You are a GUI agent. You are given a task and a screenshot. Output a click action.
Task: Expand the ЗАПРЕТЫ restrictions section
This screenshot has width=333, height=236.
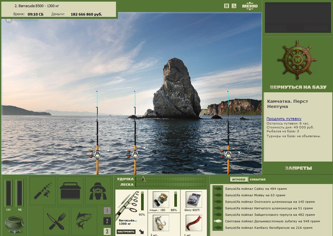[x=298, y=168]
